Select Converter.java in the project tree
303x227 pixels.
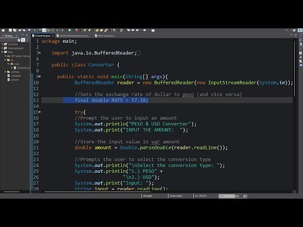click(x=21, y=68)
